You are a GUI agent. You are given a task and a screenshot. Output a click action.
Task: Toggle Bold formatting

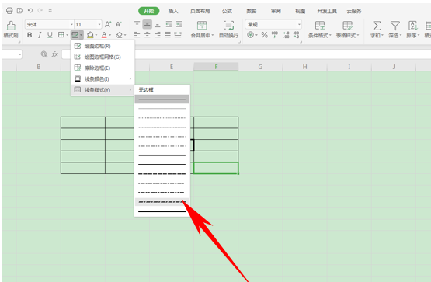tap(30, 35)
